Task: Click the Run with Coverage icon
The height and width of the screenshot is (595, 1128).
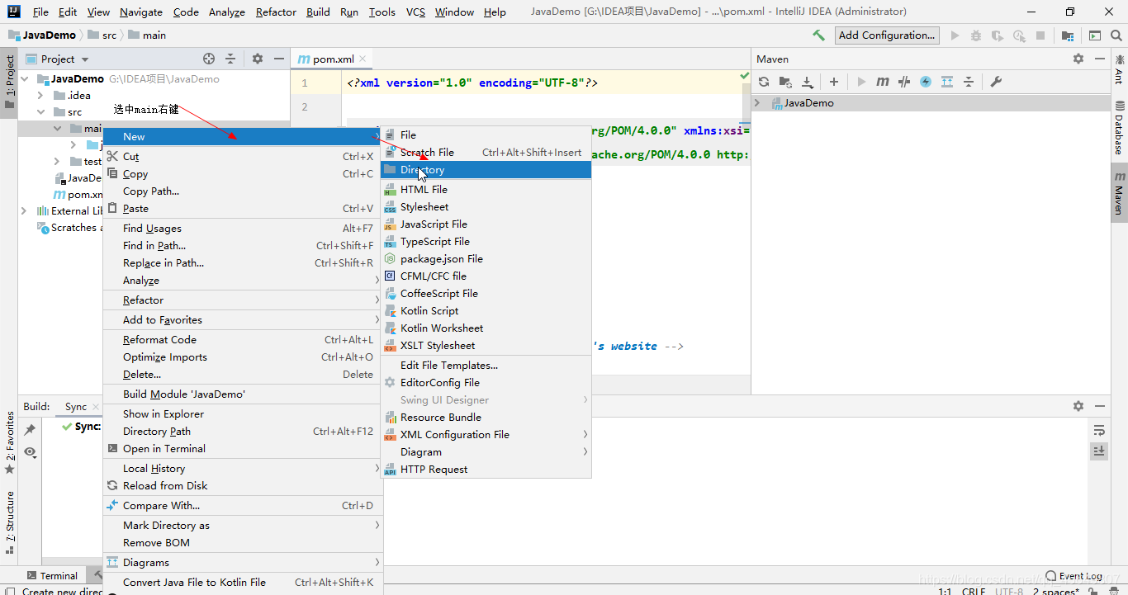Action: click(998, 35)
